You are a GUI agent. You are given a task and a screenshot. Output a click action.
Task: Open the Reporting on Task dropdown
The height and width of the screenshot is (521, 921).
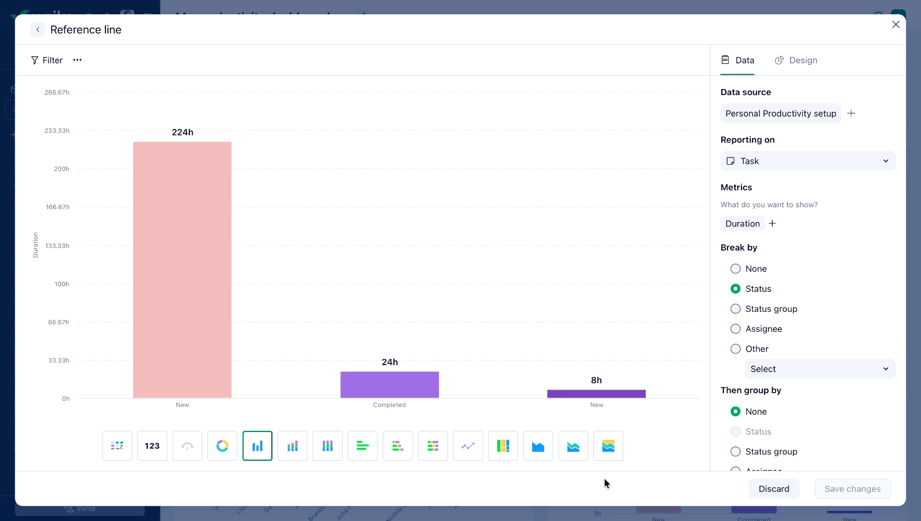coord(808,161)
